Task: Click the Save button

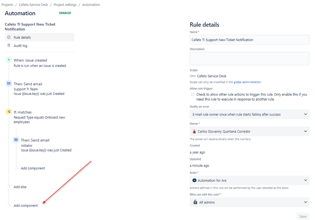Action: (x=303, y=216)
